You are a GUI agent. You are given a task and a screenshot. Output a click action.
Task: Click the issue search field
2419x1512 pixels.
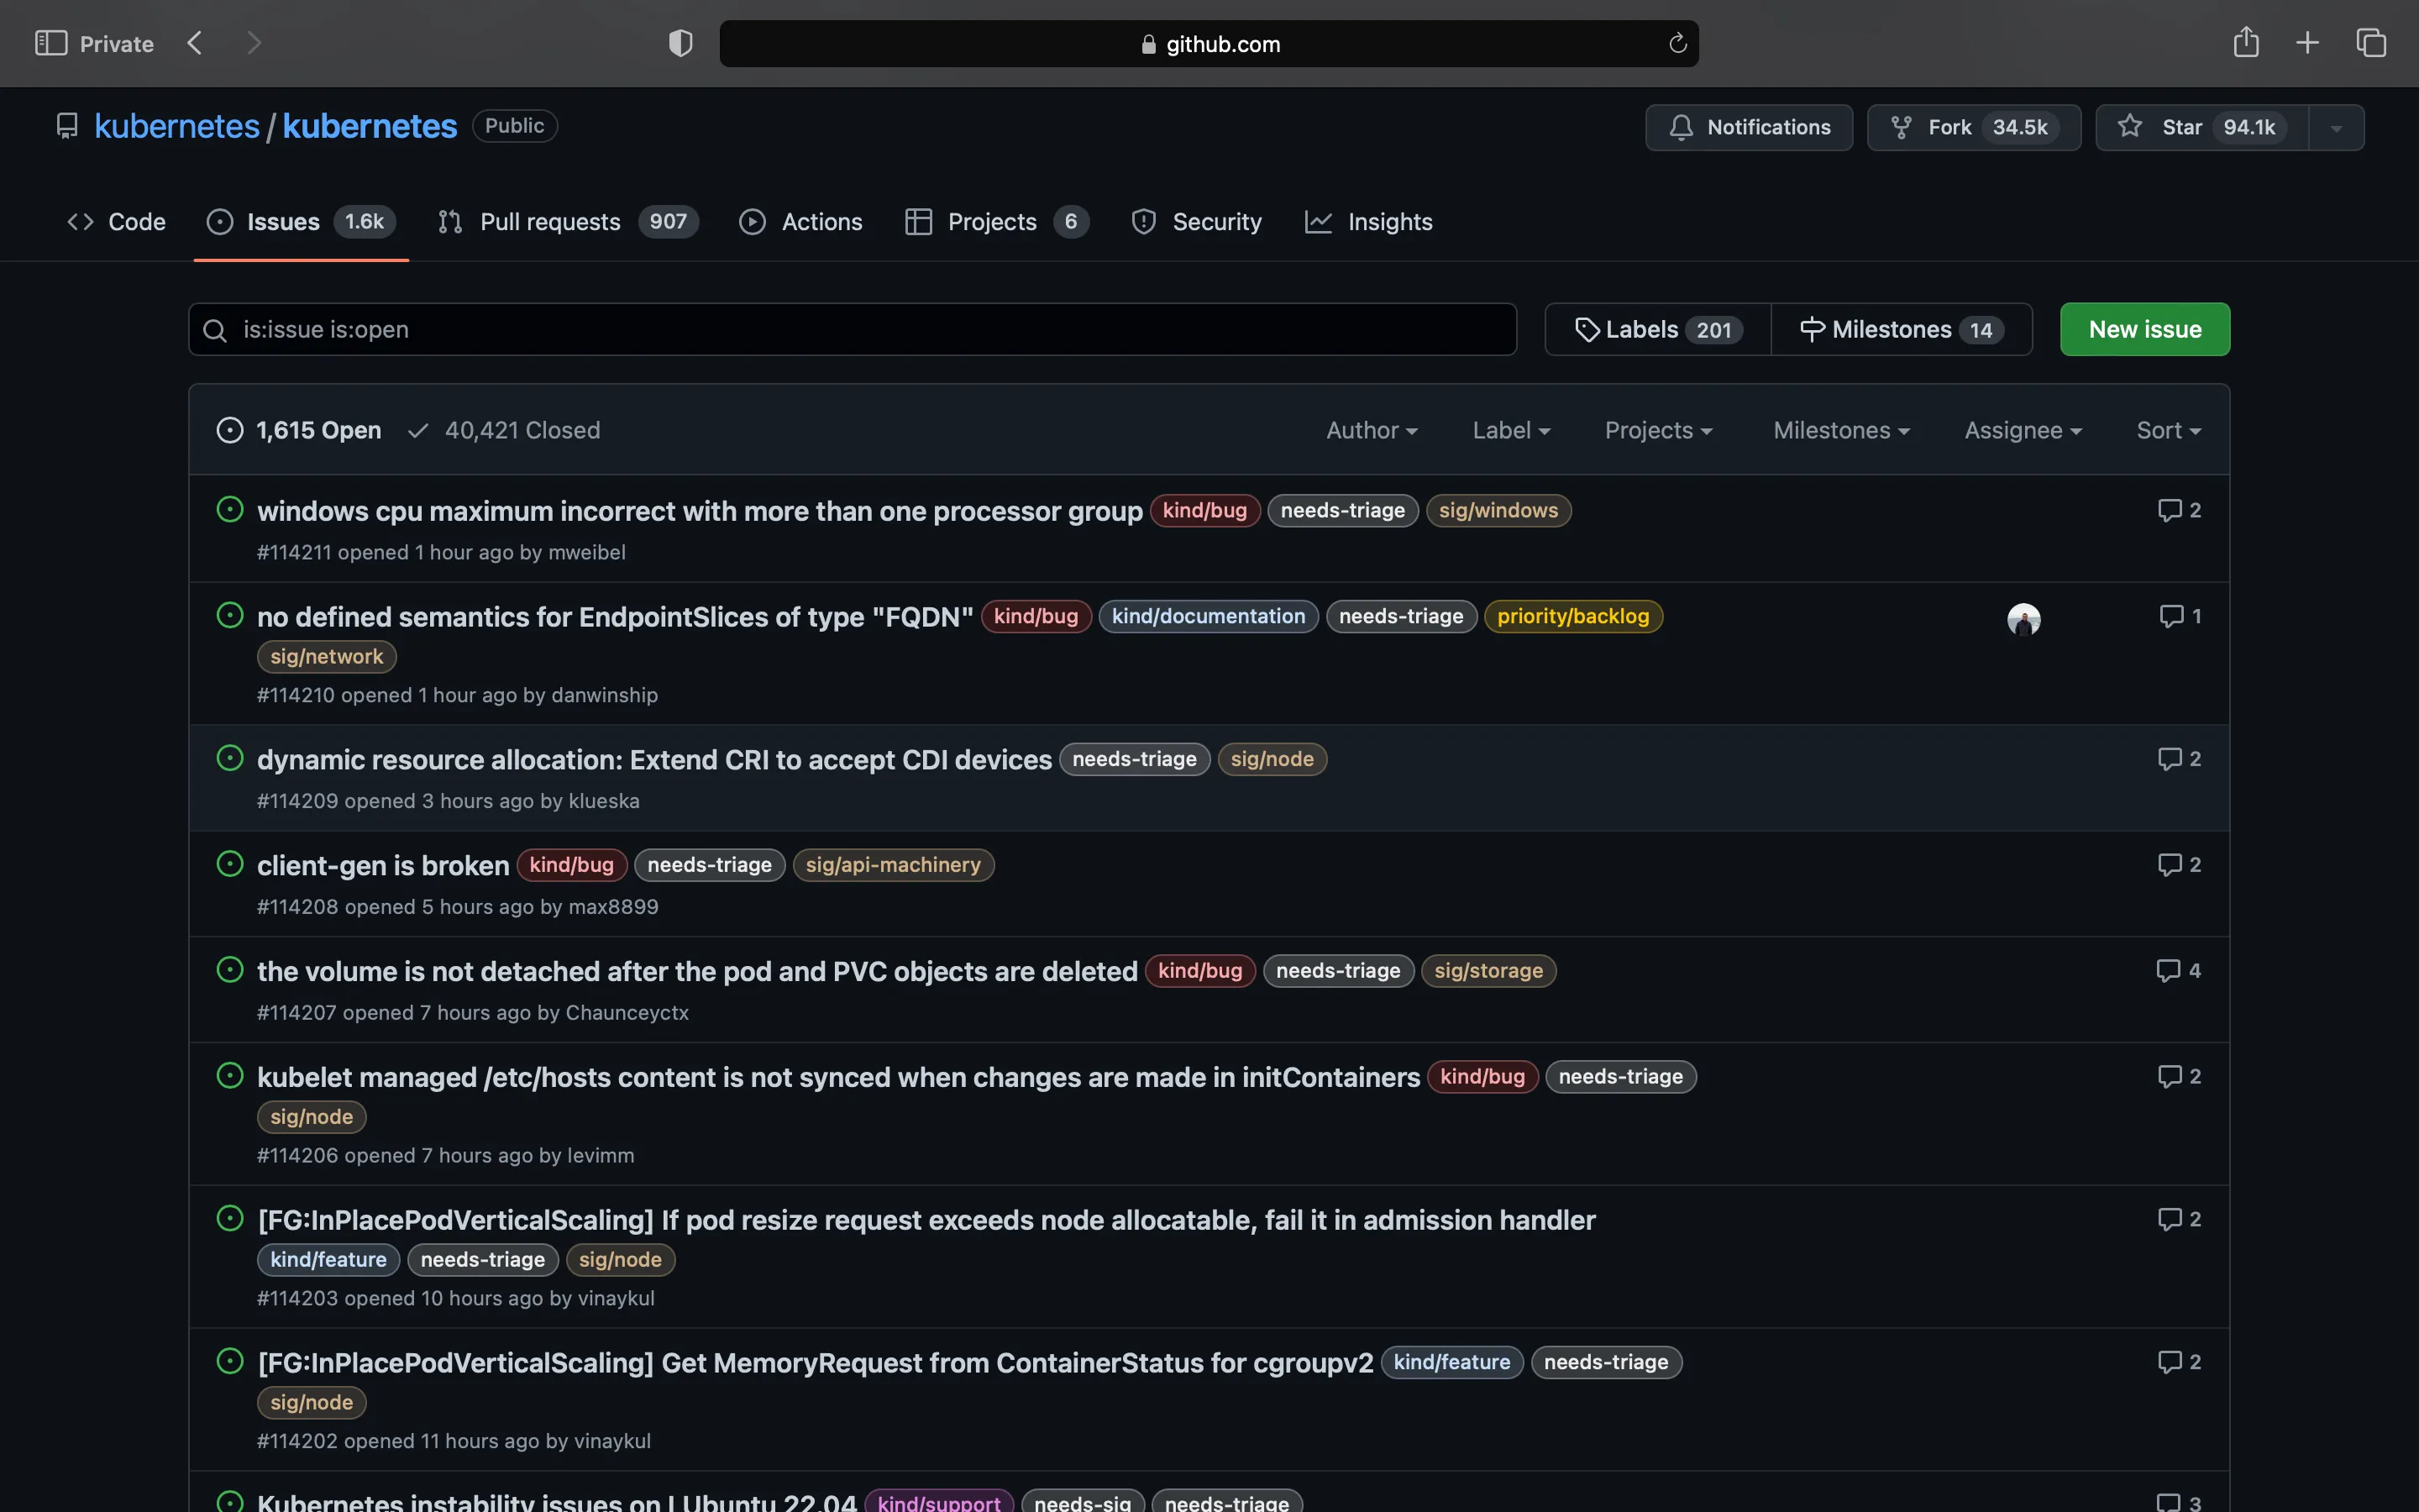point(852,329)
